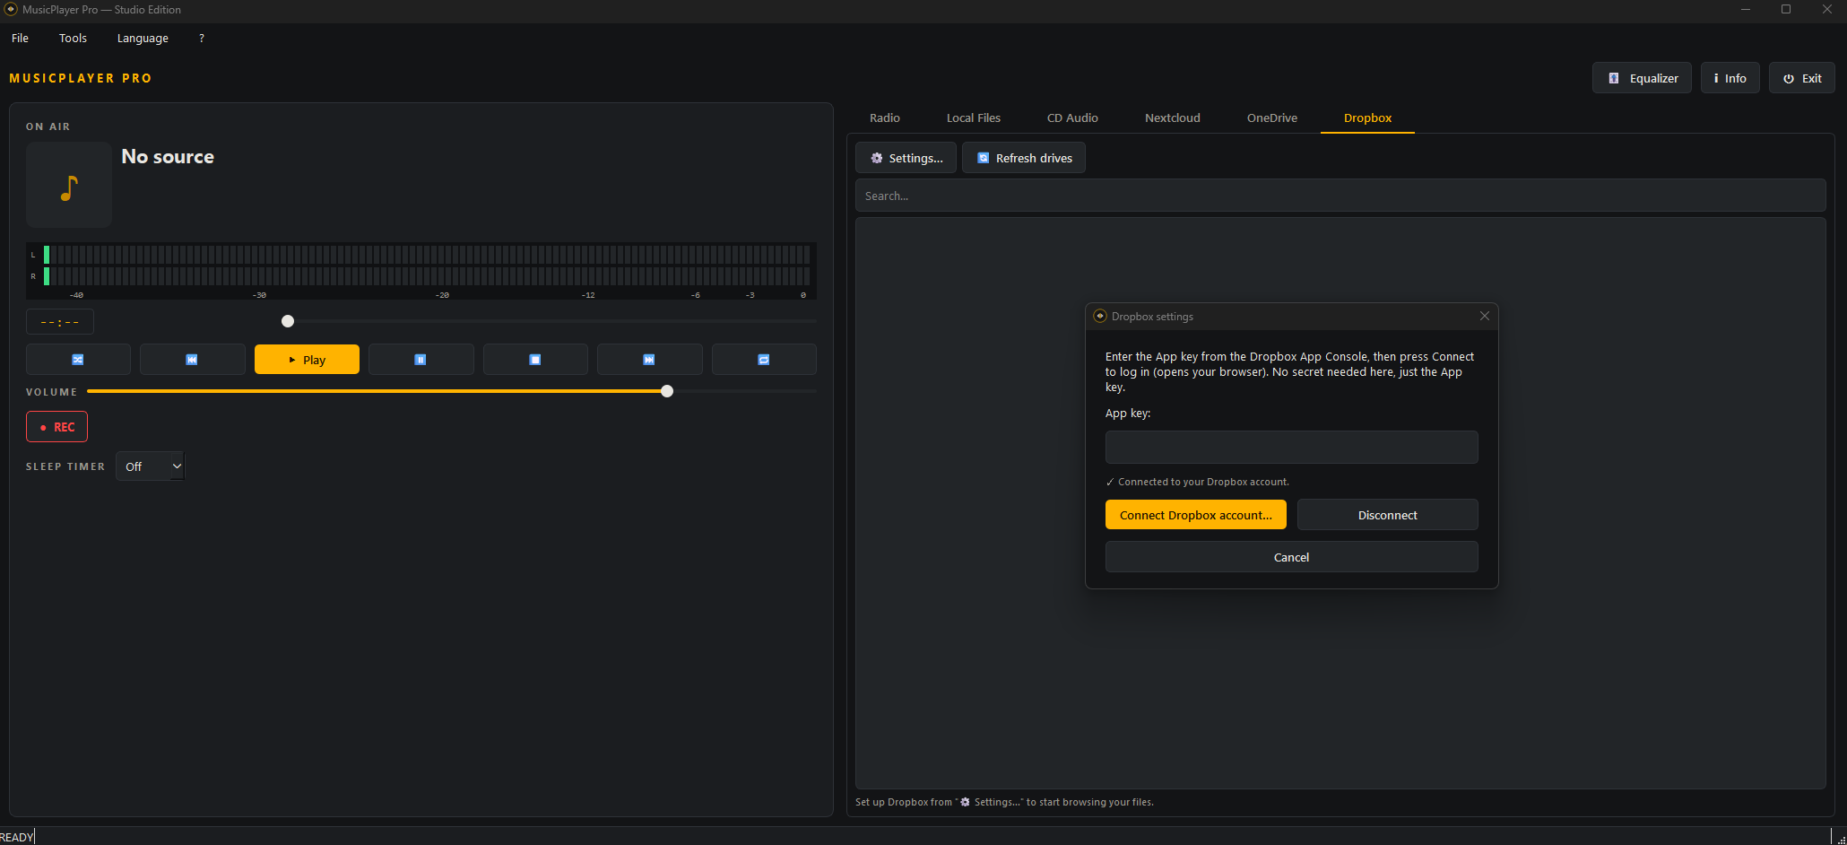Click the MusicPlayer Pro title bar icon

click(x=11, y=10)
